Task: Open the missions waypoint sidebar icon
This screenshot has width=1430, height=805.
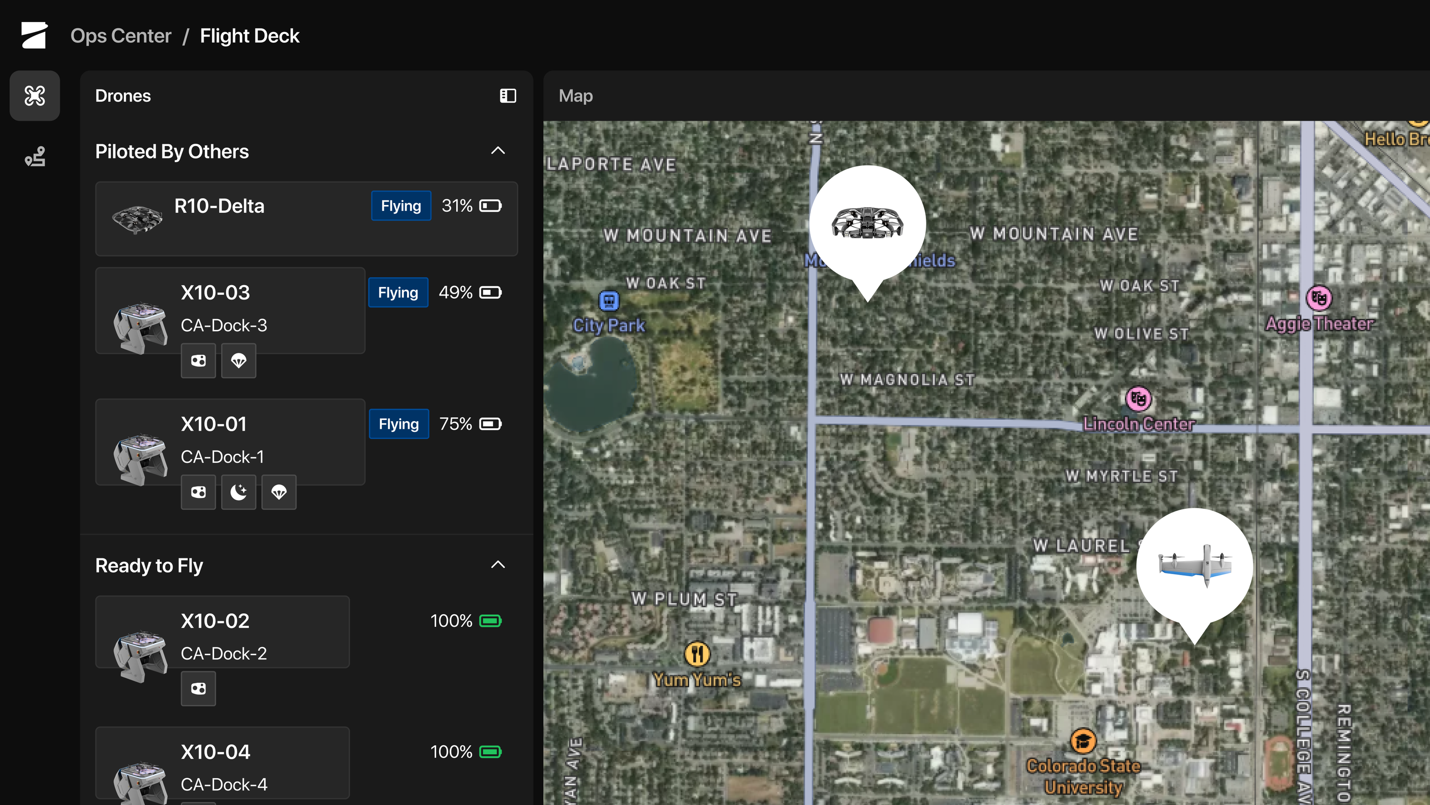Action: coord(34,157)
